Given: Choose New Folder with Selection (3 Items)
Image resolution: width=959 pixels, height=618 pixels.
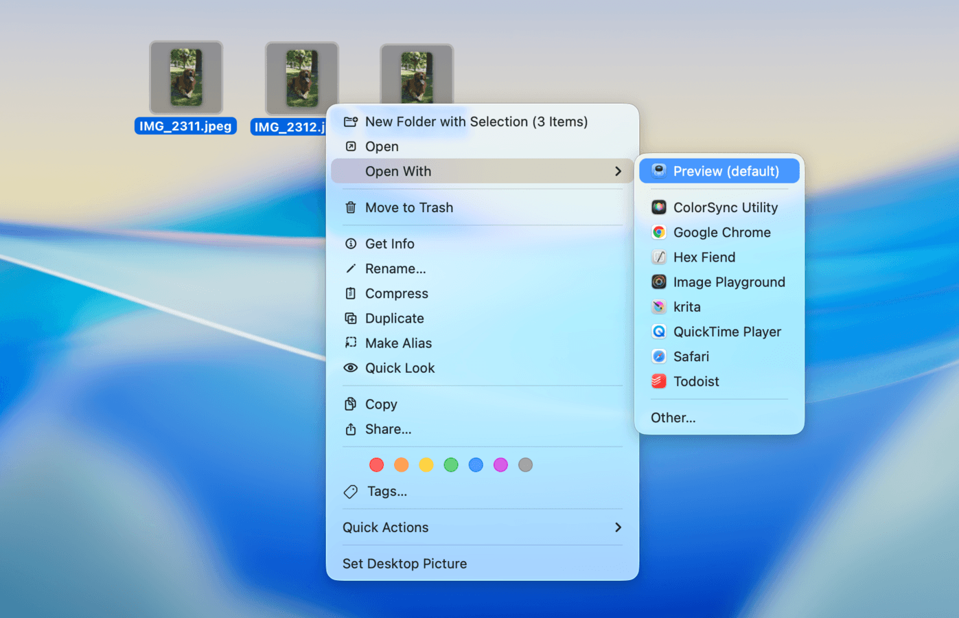Looking at the screenshot, I should click(483, 122).
